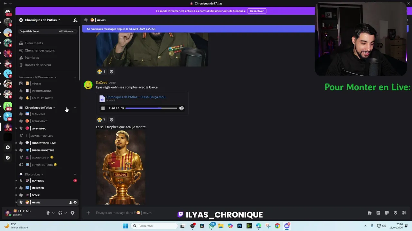The image size is (412, 231).
Task: Switch to the MERCATO channel
Action: [47, 188]
